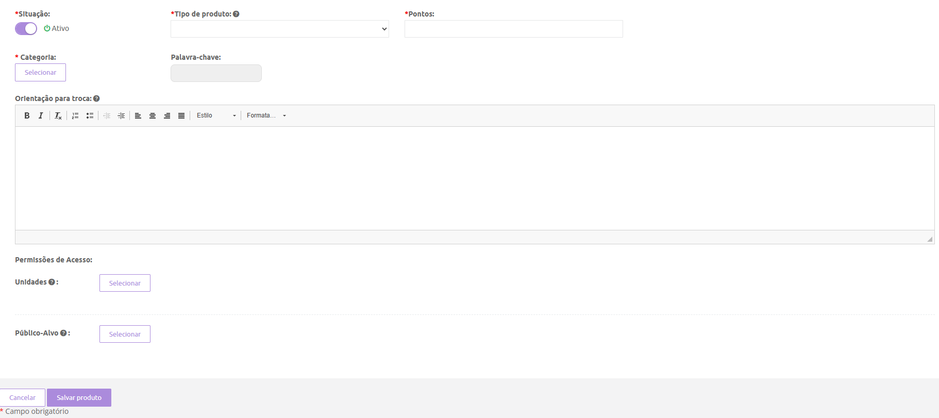This screenshot has width=939, height=418.
Task: Open the Tipo de produto dropdown
Action: click(x=279, y=29)
